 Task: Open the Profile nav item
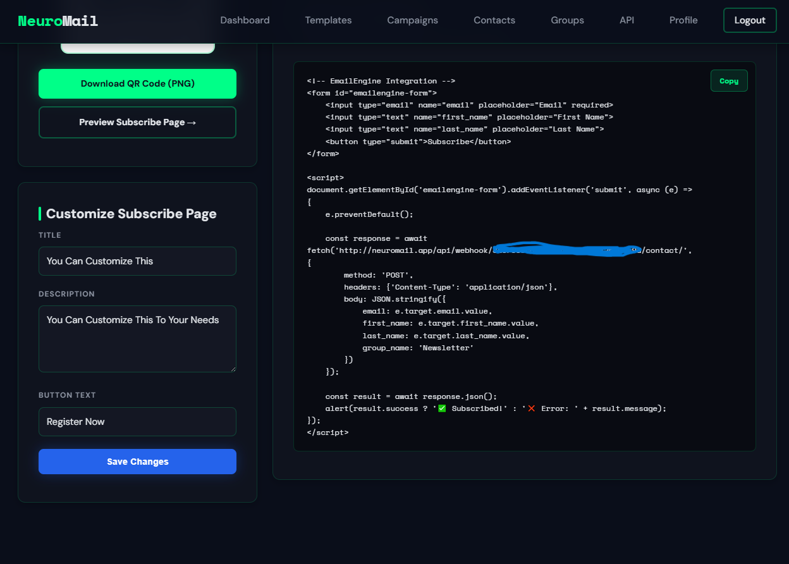click(x=683, y=20)
